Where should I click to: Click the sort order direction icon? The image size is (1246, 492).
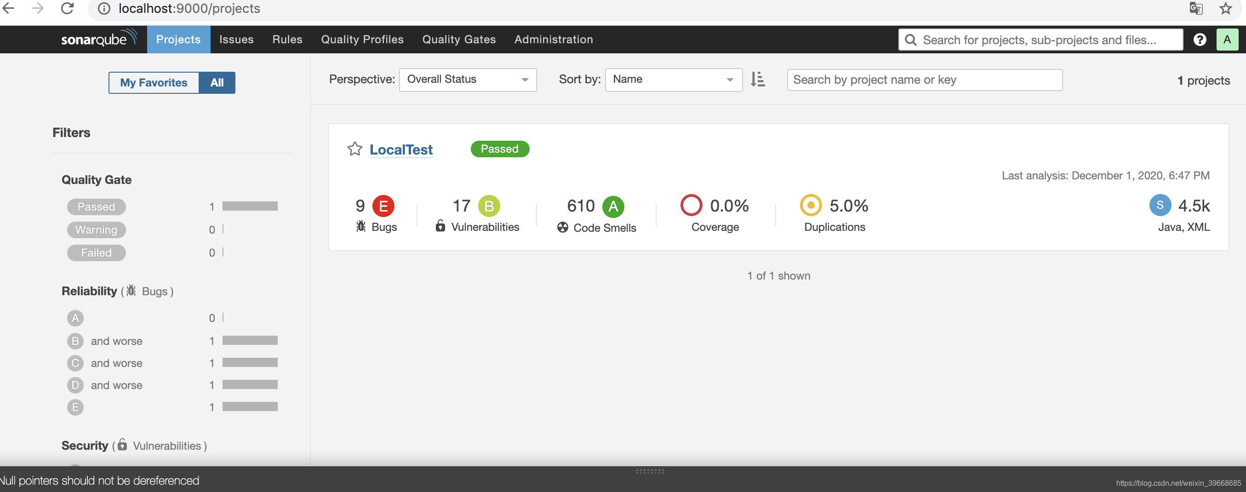point(757,80)
